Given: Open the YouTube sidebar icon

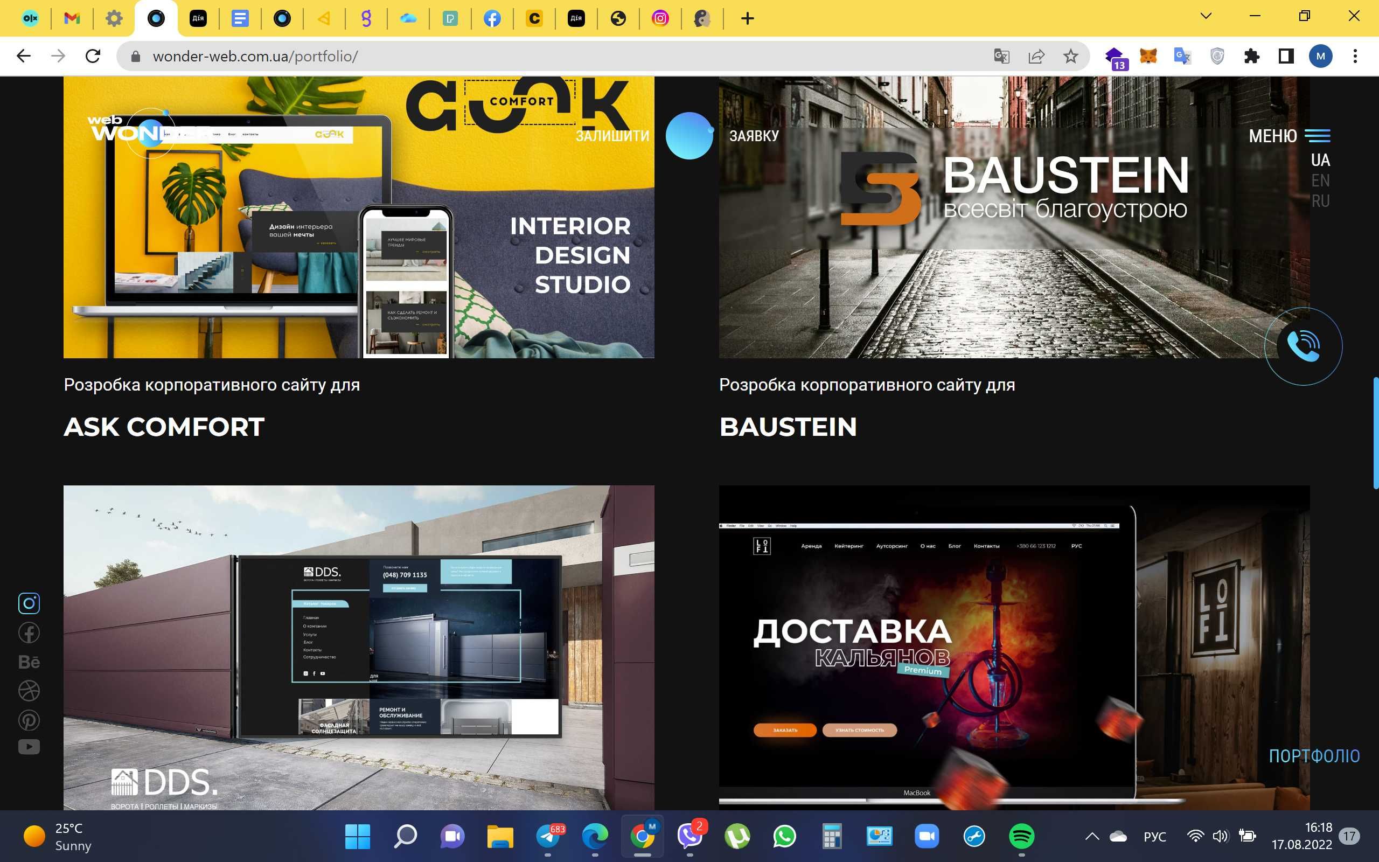Looking at the screenshot, I should [29, 747].
